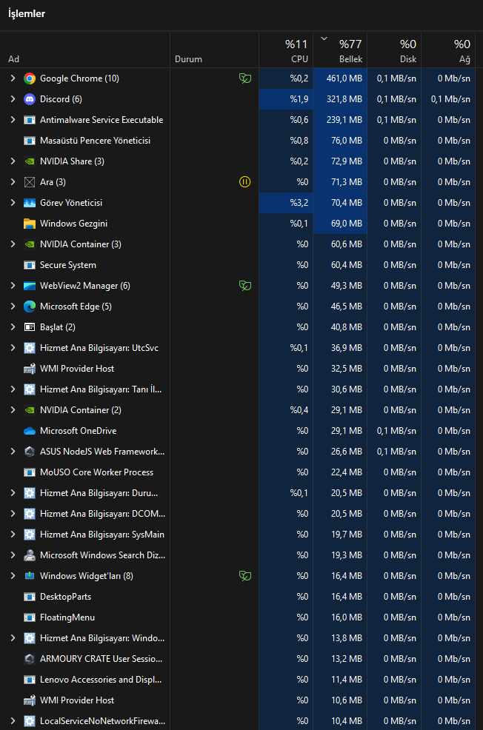Viewport: 483px width, 730px height.
Task: Expand the Görev Yöneticisi row
Action: (13, 203)
